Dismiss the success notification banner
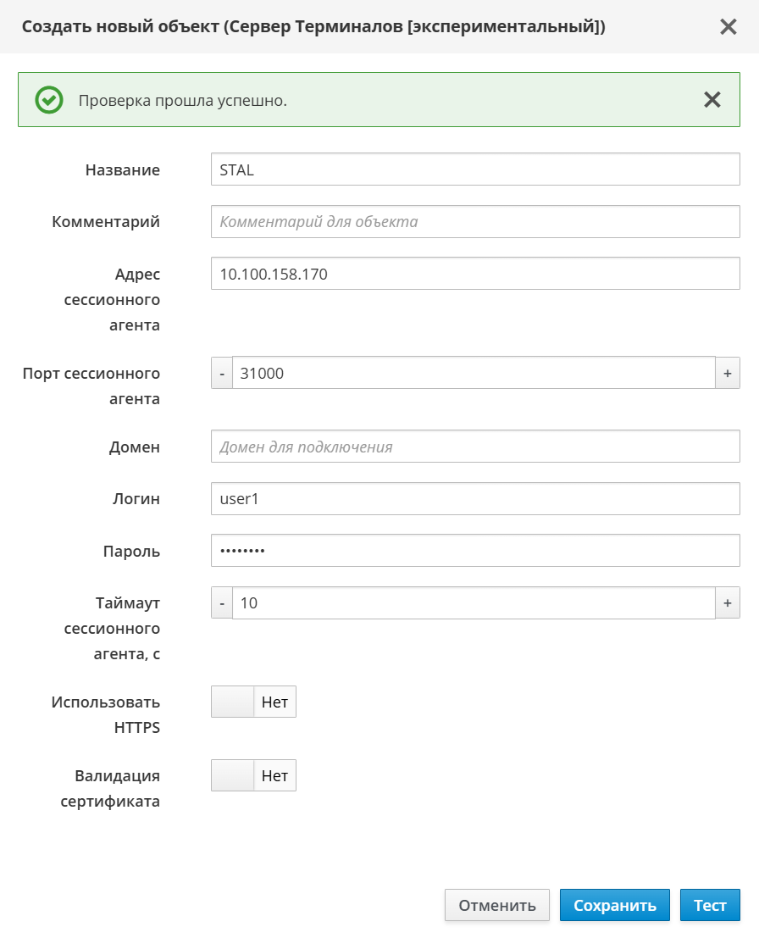The image size is (759, 938). click(x=712, y=100)
